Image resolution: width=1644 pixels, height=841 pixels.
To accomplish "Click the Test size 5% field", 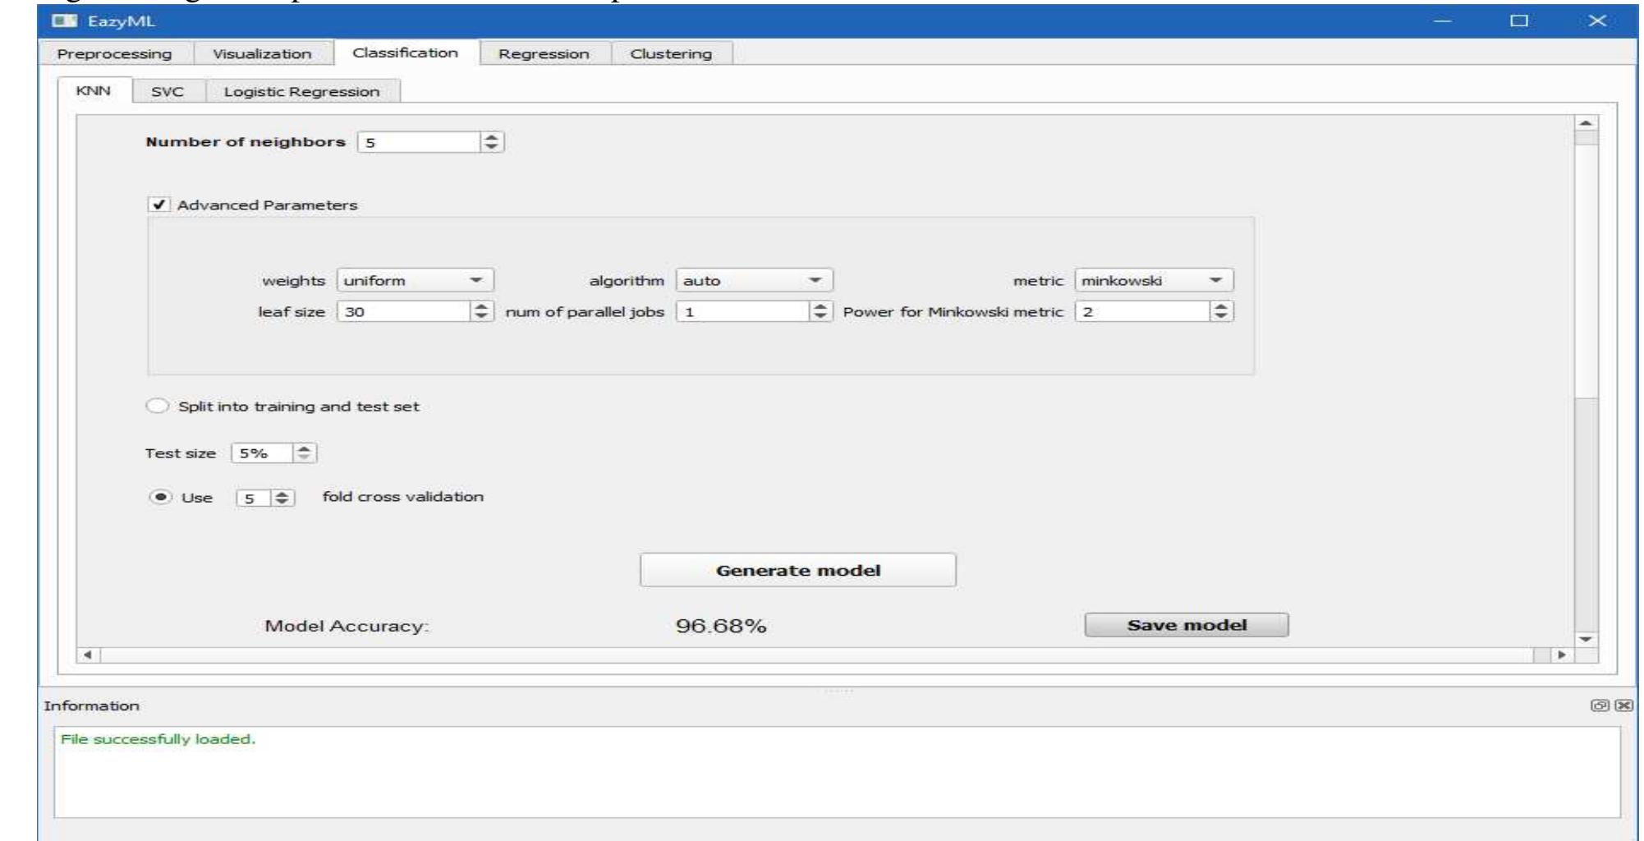I will coord(262,453).
